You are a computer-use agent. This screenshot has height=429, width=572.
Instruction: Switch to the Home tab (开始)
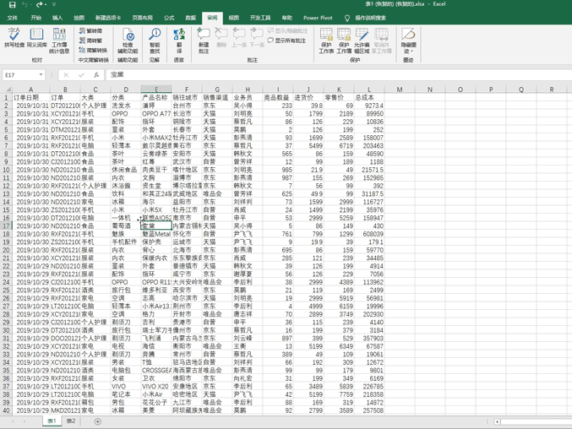point(36,18)
